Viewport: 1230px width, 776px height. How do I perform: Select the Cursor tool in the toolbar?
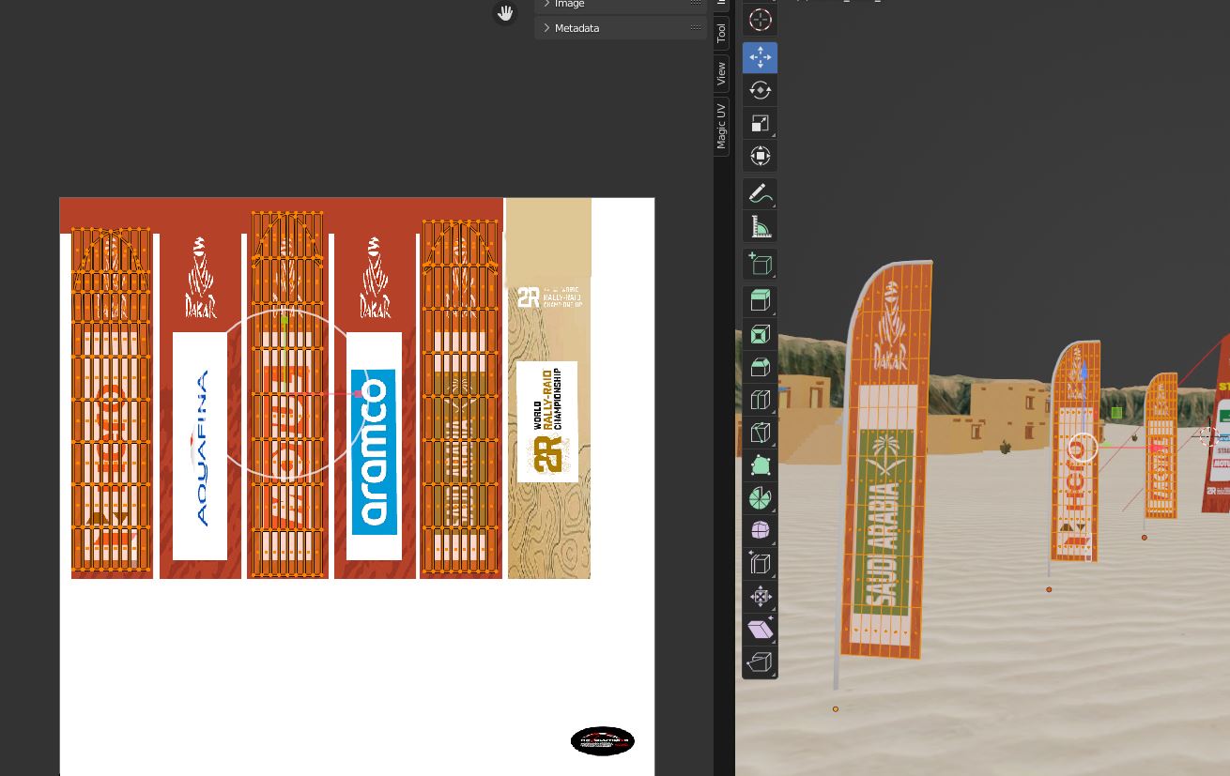(x=761, y=19)
